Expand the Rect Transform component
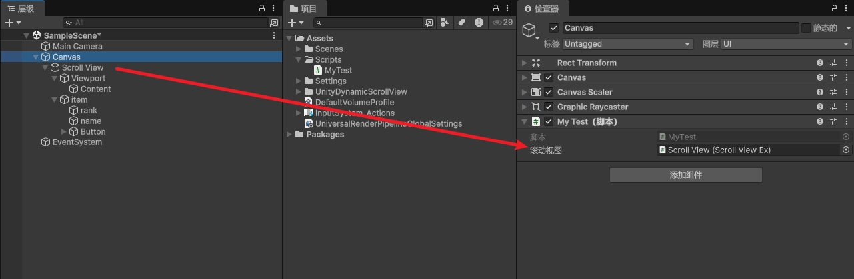Viewport: 854px width, 279px height. click(x=525, y=63)
